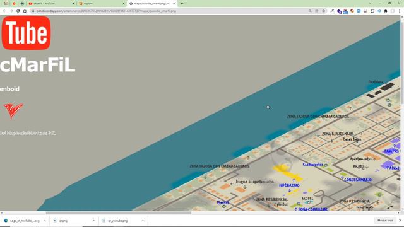Image resolution: width=404 pixels, height=227 pixels.
Task: Click the MOTEL label on the map
Action: [x=307, y=199]
